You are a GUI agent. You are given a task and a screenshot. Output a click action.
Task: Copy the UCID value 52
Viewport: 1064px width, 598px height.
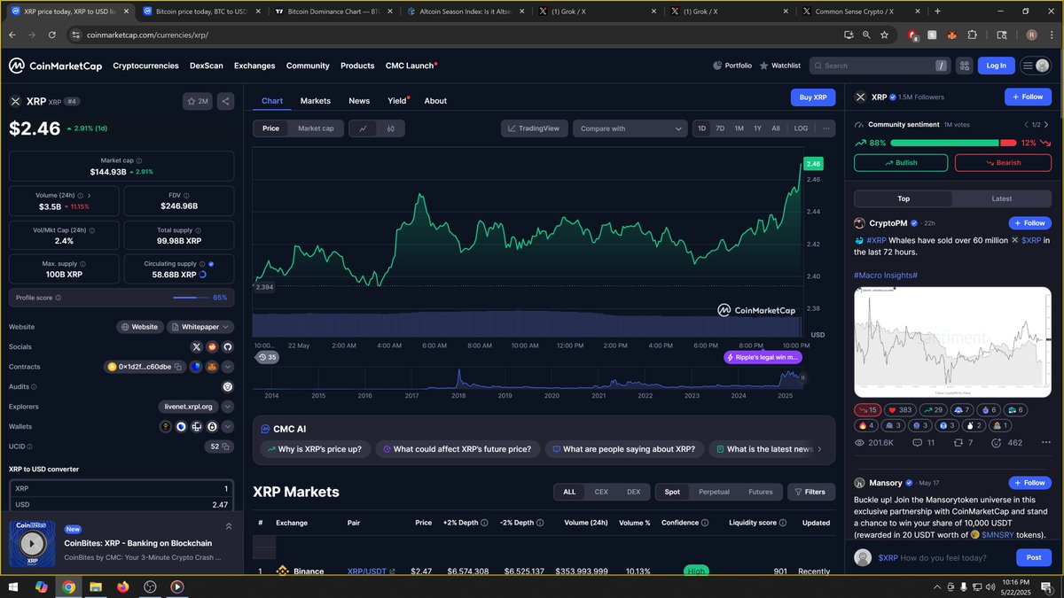click(224, 447)
